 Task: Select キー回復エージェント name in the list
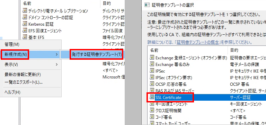point(171,104)
